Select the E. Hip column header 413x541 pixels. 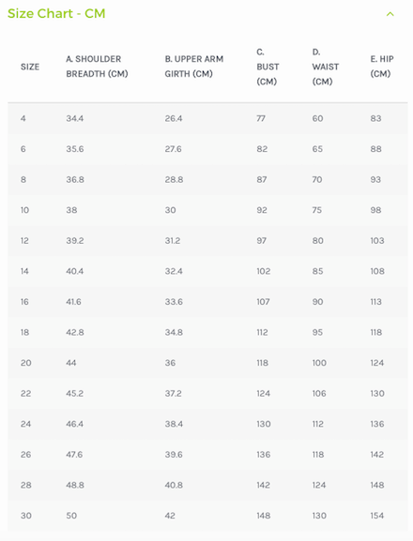tap(382, 67)
